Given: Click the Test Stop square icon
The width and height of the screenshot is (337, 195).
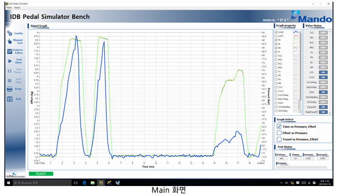Looking at the screenshot, I should 10,81.
